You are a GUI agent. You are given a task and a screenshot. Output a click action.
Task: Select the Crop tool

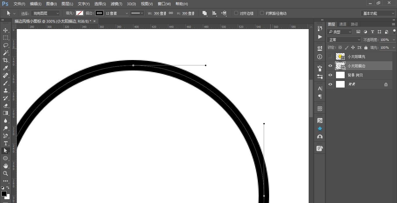point(5,60)
